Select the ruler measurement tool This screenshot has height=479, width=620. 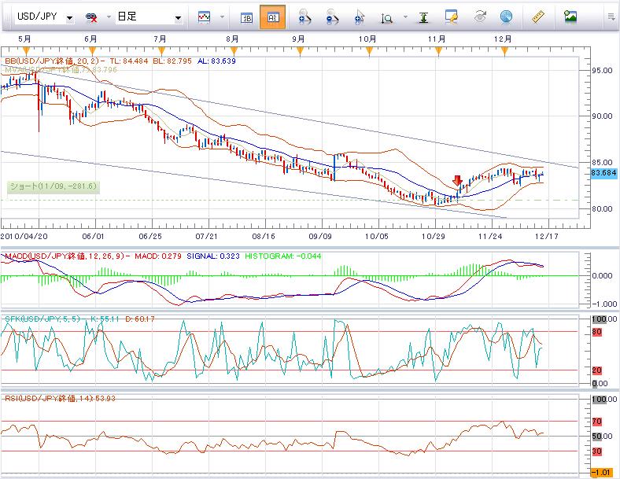point(538,17)
